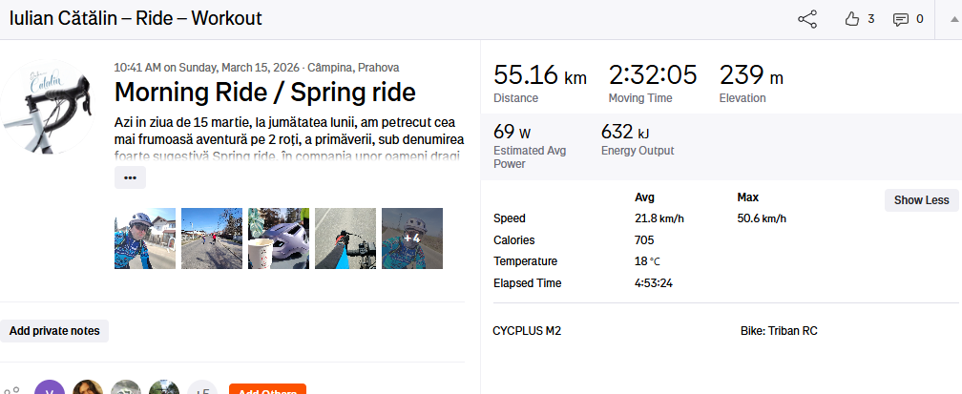Click Add private notes button

pyautogui.click(x=54, y=331)
